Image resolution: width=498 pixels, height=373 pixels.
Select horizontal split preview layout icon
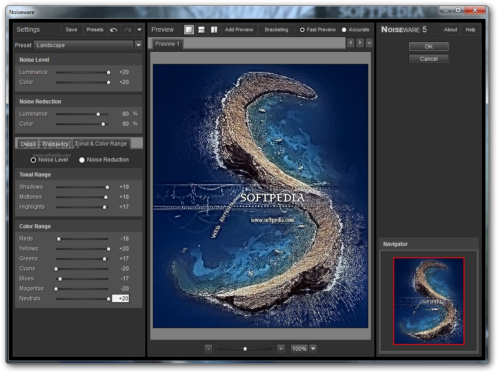click(201, 29)
